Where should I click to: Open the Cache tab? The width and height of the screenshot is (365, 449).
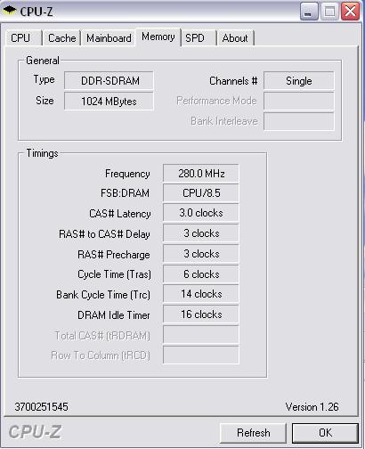point(62,38)
